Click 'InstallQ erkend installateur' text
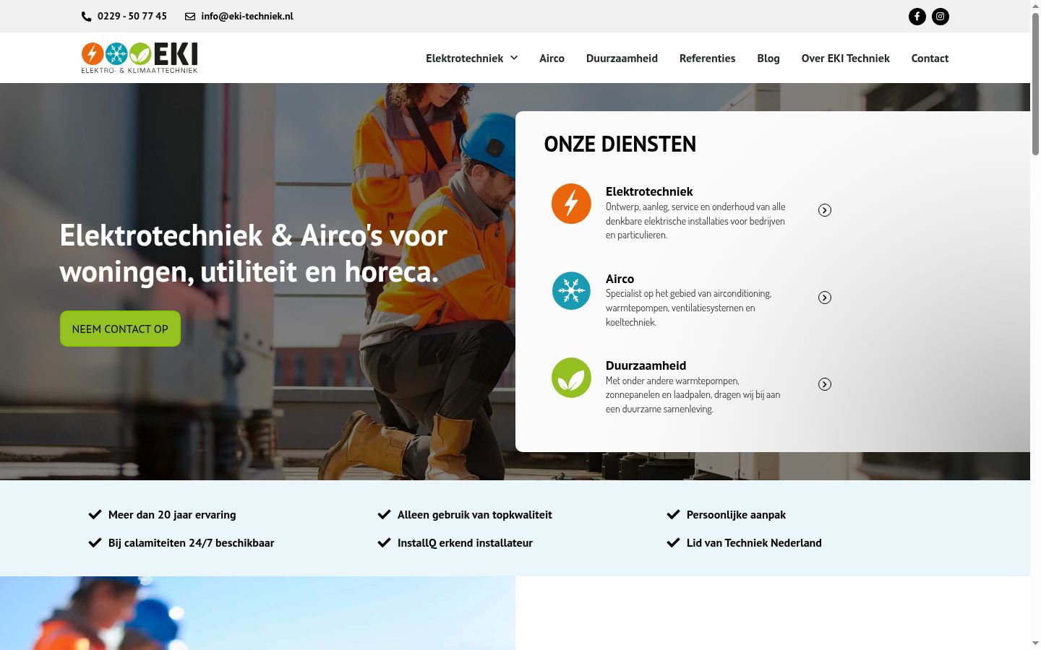Image resolution: width=1041 pixels, height=650 pixels. point(465,543)
